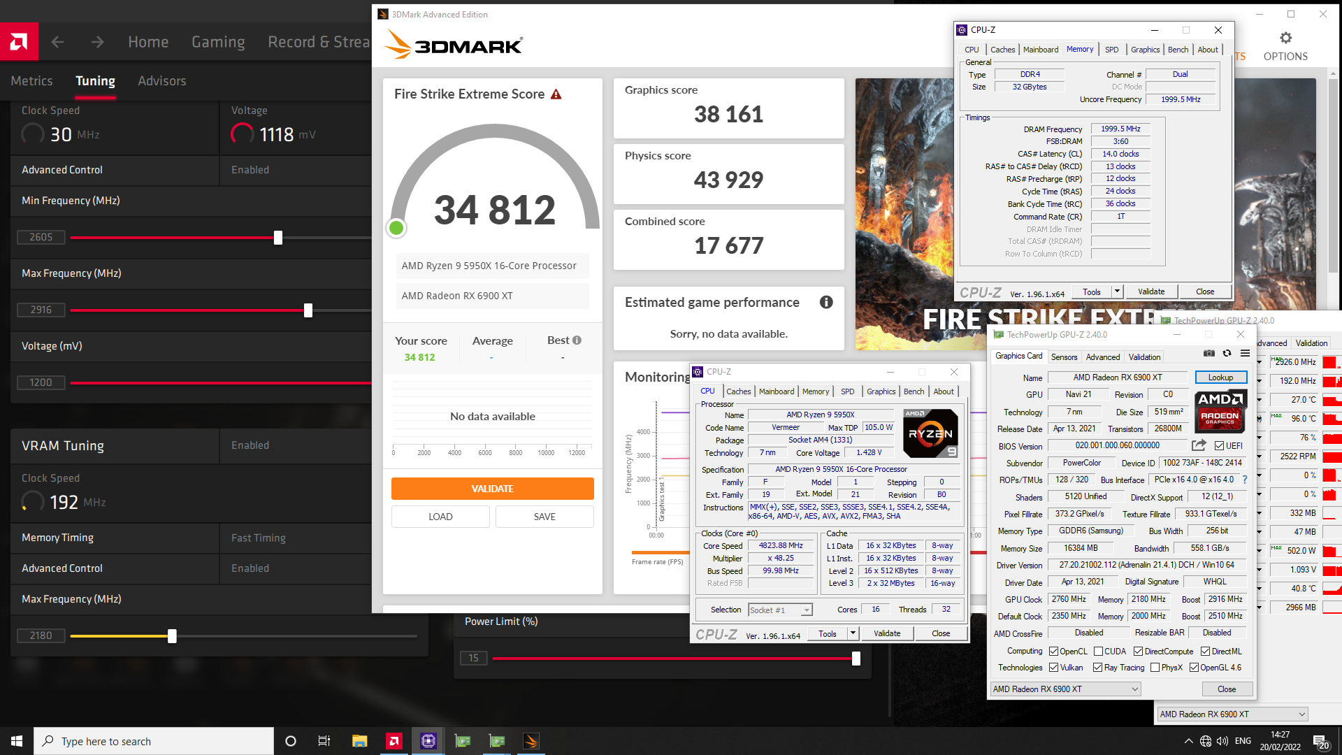Switch to the Advisors tab in AMD Software
This screenshot has height=755, width=1342.
coord(162,81)
